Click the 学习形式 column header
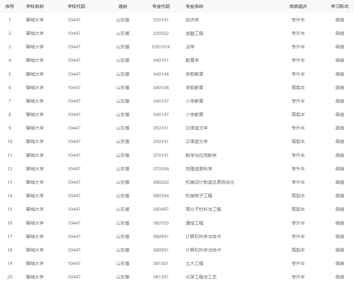Image resolution: width=354 pixels, height=284 pixels. (340, 6)
